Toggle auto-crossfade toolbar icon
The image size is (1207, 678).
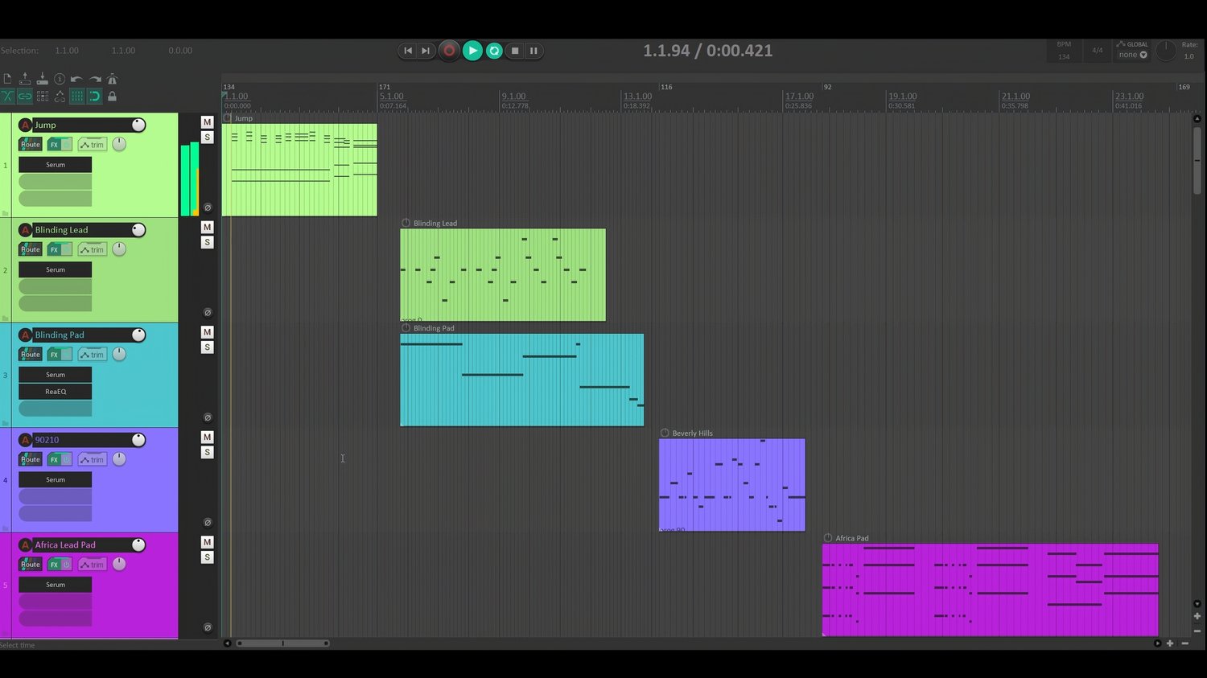pos(7,97)
